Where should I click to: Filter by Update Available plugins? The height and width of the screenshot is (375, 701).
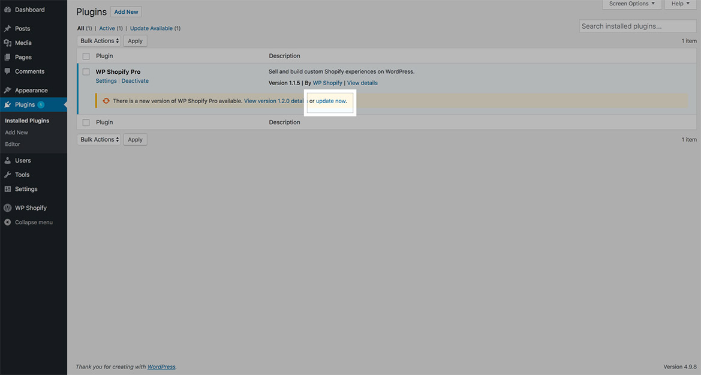coord(151,28)
